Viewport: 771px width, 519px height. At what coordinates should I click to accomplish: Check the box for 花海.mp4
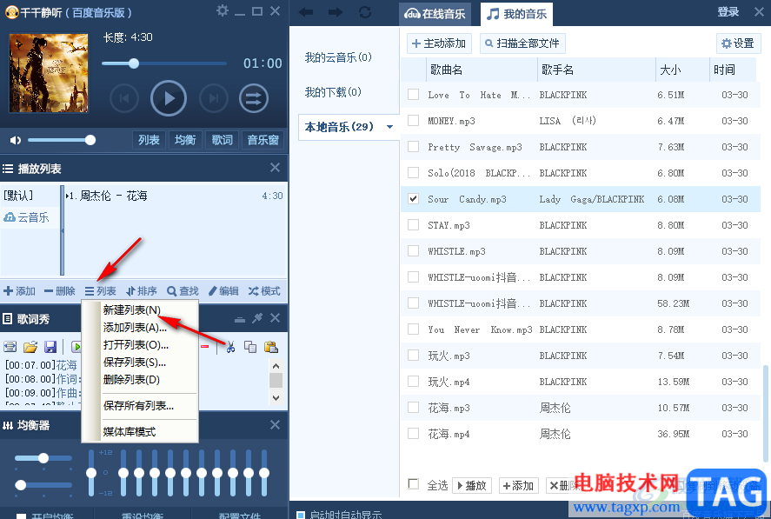click(414, 434)
